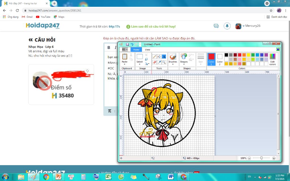Click the zoom slider handle in Paint
Viewport: 290px width, 181px height.
[261, 158]
